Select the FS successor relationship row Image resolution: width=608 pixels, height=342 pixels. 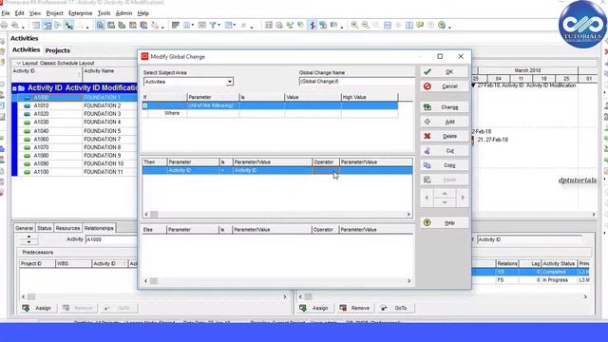pos(530,280)
